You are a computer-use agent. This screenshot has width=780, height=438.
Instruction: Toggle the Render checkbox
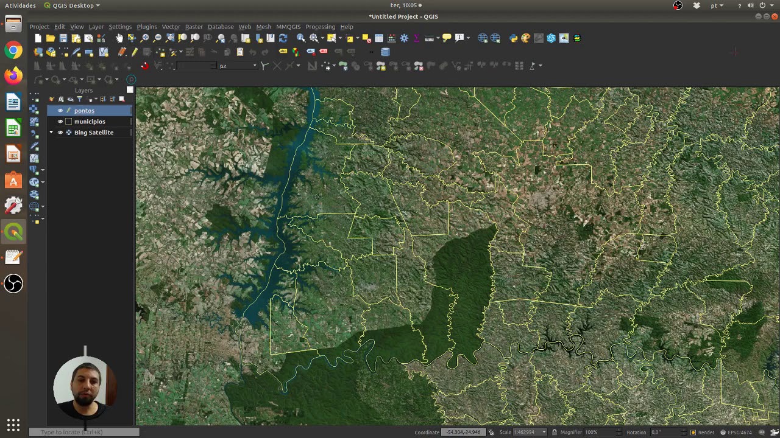tap(693, 432)
